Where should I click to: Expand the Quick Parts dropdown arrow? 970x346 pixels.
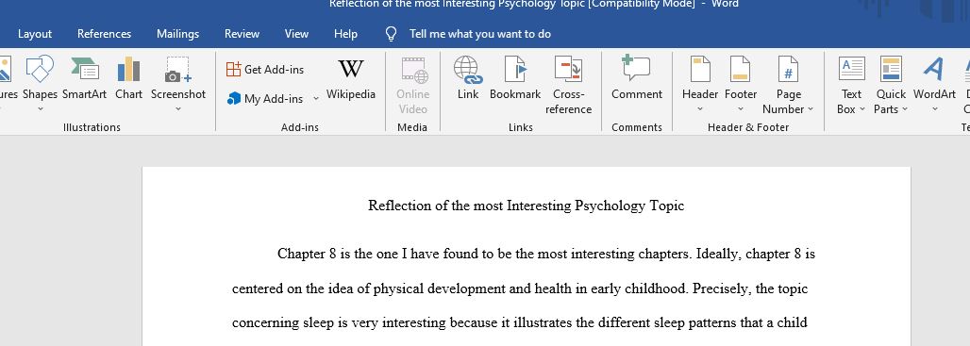905,109
